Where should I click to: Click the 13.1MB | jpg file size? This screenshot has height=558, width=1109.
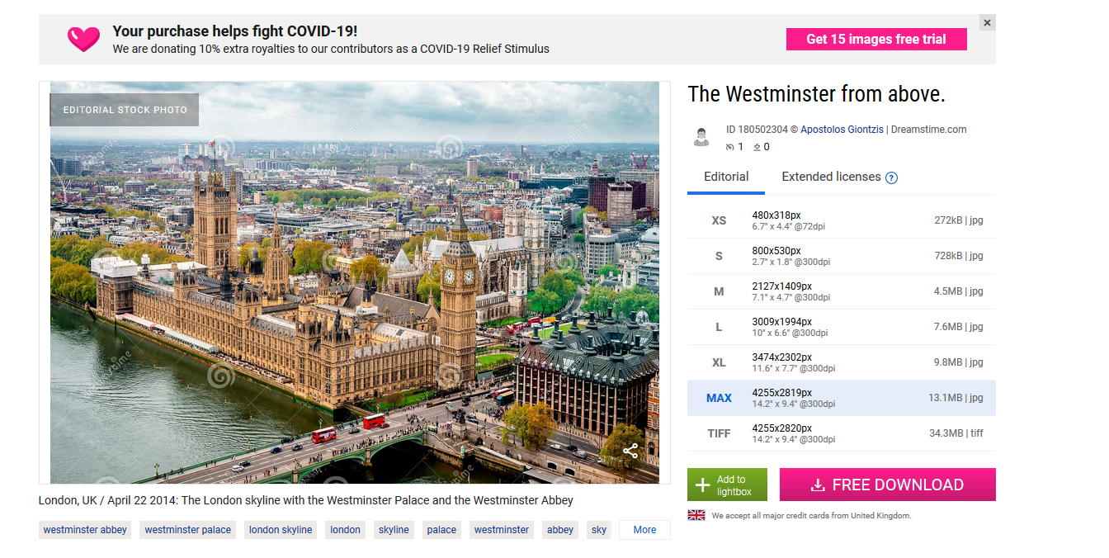(x=956, y=398)
